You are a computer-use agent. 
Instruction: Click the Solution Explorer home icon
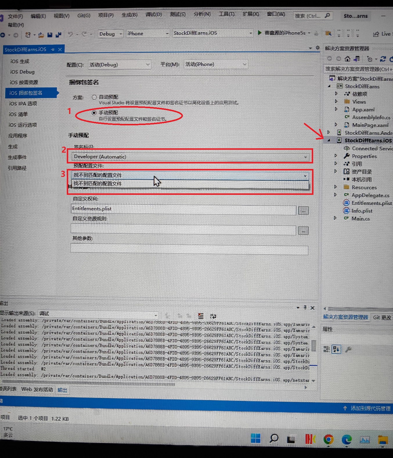pos(347,59)
